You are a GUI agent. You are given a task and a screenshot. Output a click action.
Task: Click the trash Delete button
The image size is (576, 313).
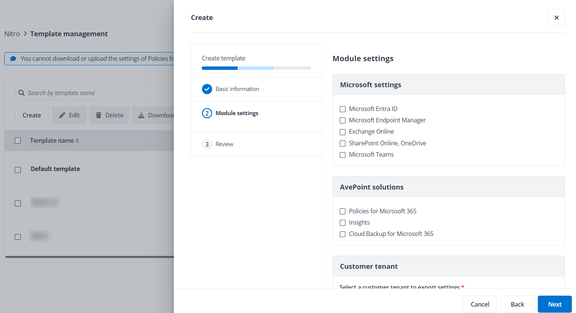(x=109, y=115)
